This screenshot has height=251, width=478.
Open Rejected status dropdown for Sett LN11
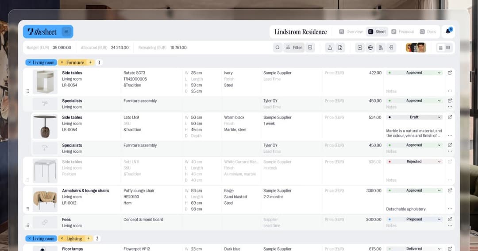[x=414, y=162]
